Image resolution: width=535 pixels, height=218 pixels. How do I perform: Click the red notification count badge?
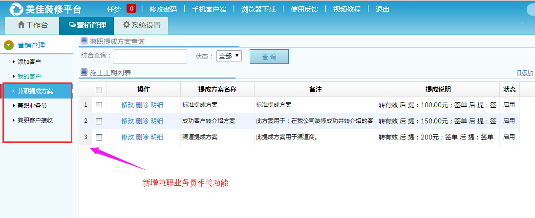[131, 9]
